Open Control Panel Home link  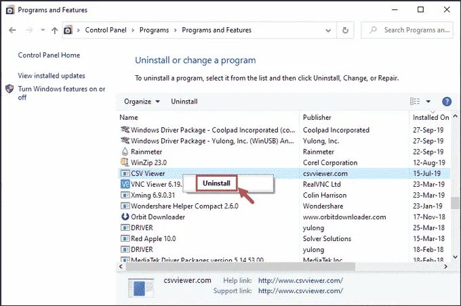(49, 56)
